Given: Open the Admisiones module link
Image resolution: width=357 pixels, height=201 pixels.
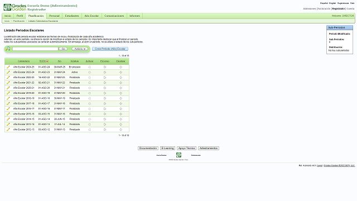Looking at the screenshot, I should (310, 9).
